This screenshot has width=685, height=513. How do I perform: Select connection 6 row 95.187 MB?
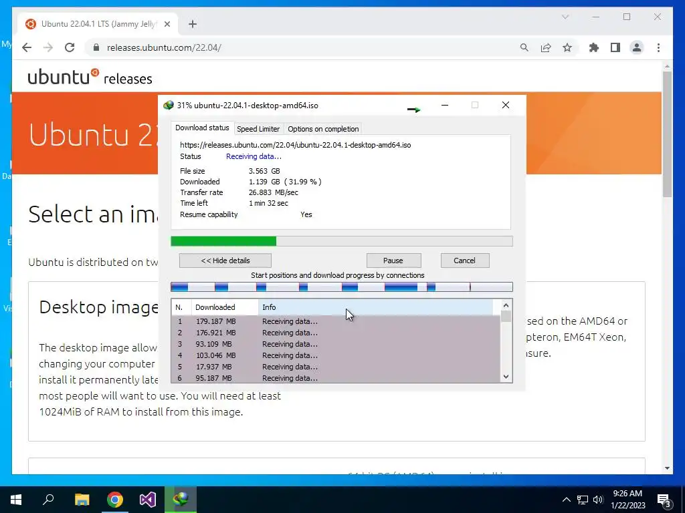[x=336, y=378]
